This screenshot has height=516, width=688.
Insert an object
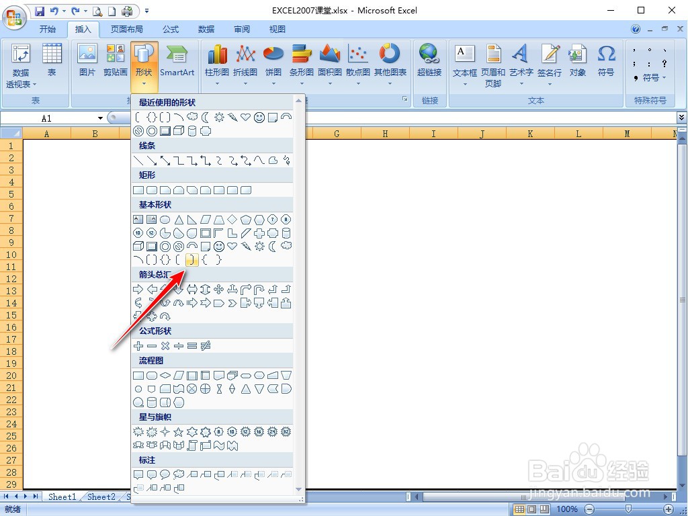(577, 60)
